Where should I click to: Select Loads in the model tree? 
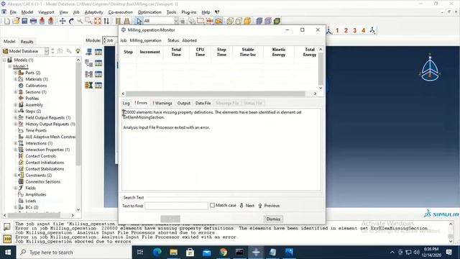coord(31,201)
